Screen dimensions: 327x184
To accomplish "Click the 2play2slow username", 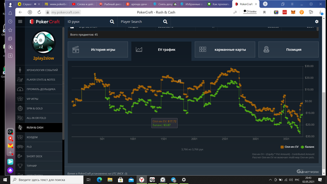I will pyautogui.click(x=43, y=58).
